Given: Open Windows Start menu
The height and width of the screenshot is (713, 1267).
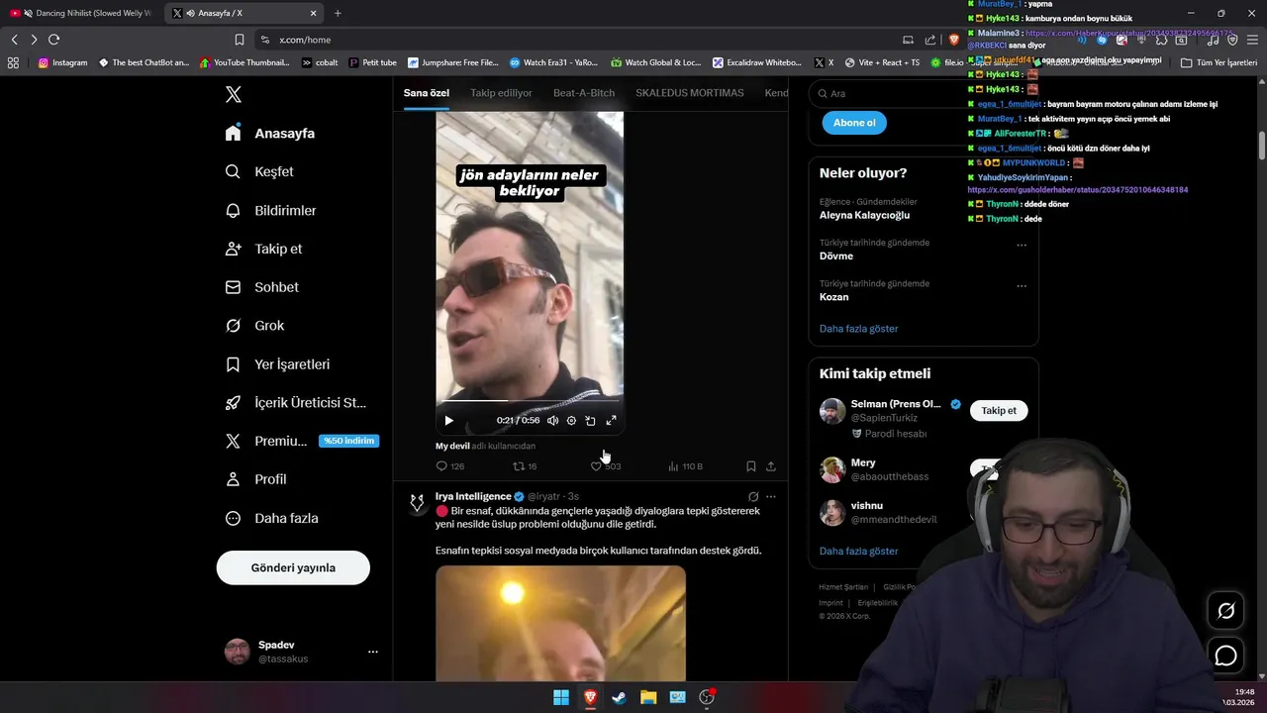Looking at the screenshot, I should coord(561,697).
